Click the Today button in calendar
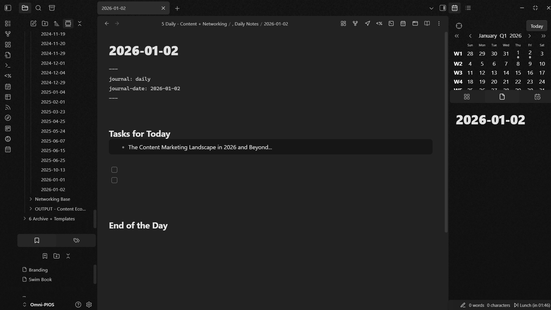 coord(536,26)
